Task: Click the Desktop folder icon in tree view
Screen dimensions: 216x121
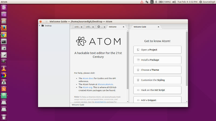Action: [x=43, y=26]
